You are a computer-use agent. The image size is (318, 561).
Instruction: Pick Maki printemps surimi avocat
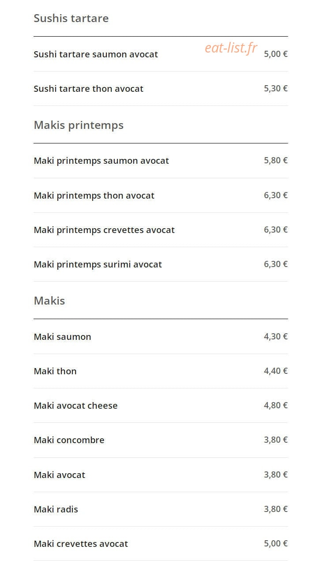pos(161,264)
